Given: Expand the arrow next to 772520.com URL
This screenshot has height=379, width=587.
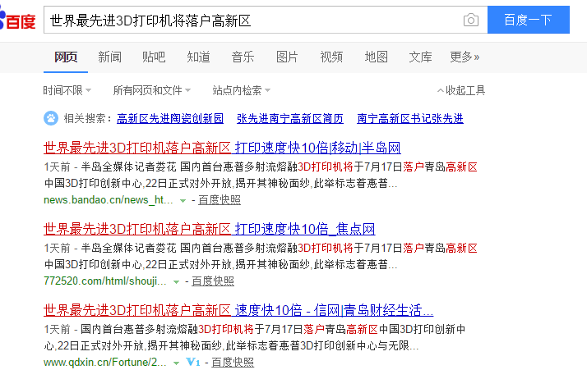Looking at the screenshot, I should [x=176, y=282].
